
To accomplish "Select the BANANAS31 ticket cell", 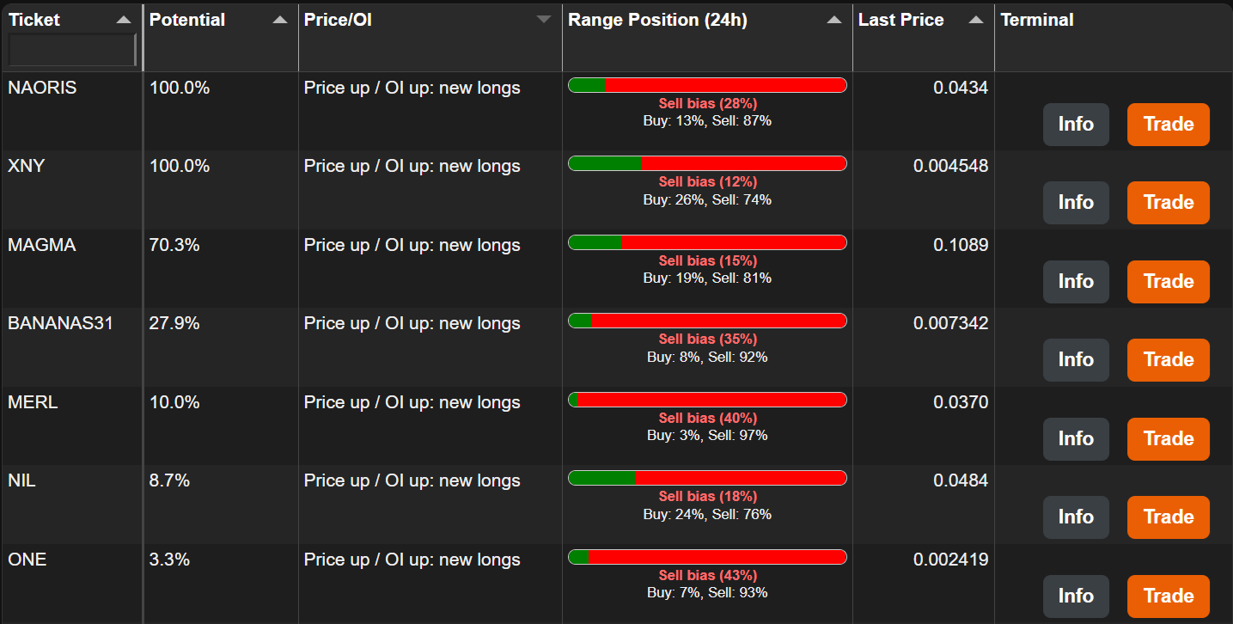I will pos(71,347).
